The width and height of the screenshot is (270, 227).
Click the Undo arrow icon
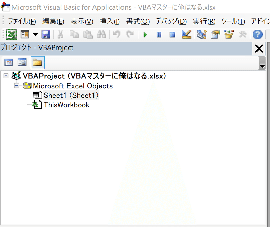click(117, 34)
